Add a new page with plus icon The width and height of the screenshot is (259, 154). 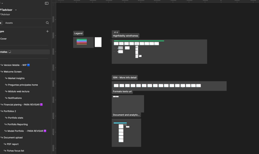pos(47,31)
